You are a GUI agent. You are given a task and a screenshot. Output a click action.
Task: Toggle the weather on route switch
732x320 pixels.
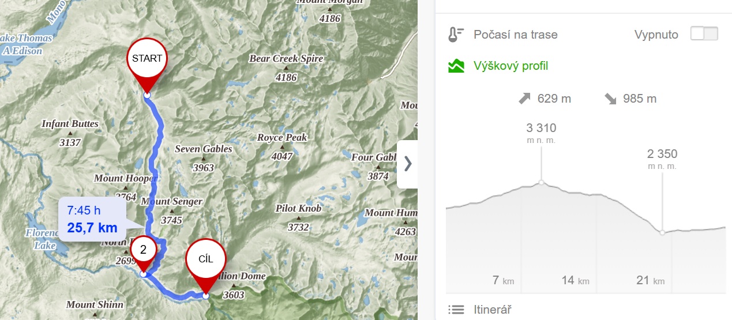pos(704,34)
